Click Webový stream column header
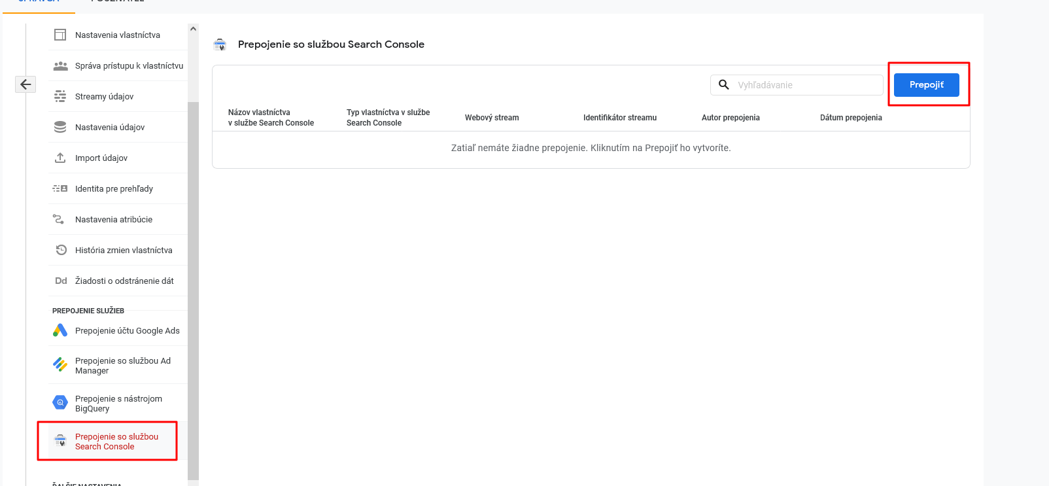 pyautogui.click(x=492, y=118)
